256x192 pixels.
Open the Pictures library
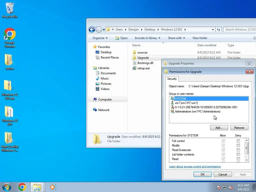pyautogui.click(x=106, y=83)
